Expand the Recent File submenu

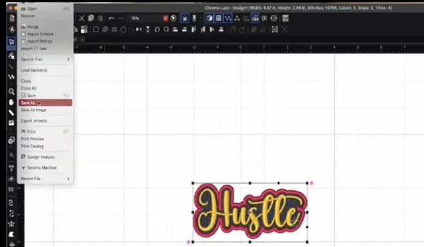(45, 179)
